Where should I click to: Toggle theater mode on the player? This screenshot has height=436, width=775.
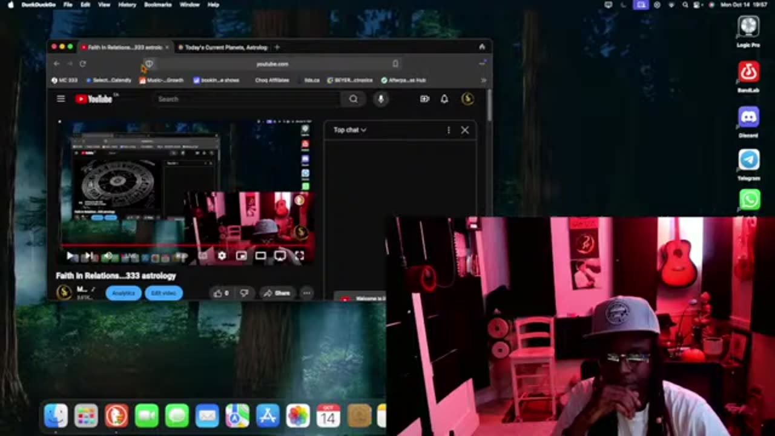pos(260,256)
